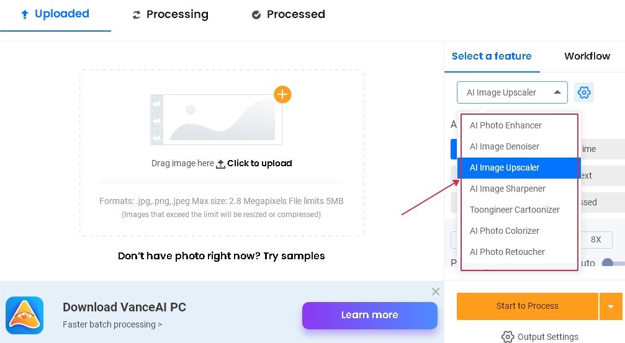Screen dimensions: 625x343
Task: Select Toongineer Cartoonizer feature
Action: 515,210
